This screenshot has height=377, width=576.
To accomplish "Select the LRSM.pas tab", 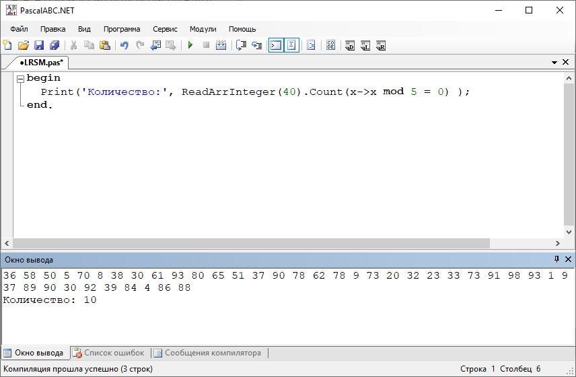I will pyautogui.click(x=41, y=63).
